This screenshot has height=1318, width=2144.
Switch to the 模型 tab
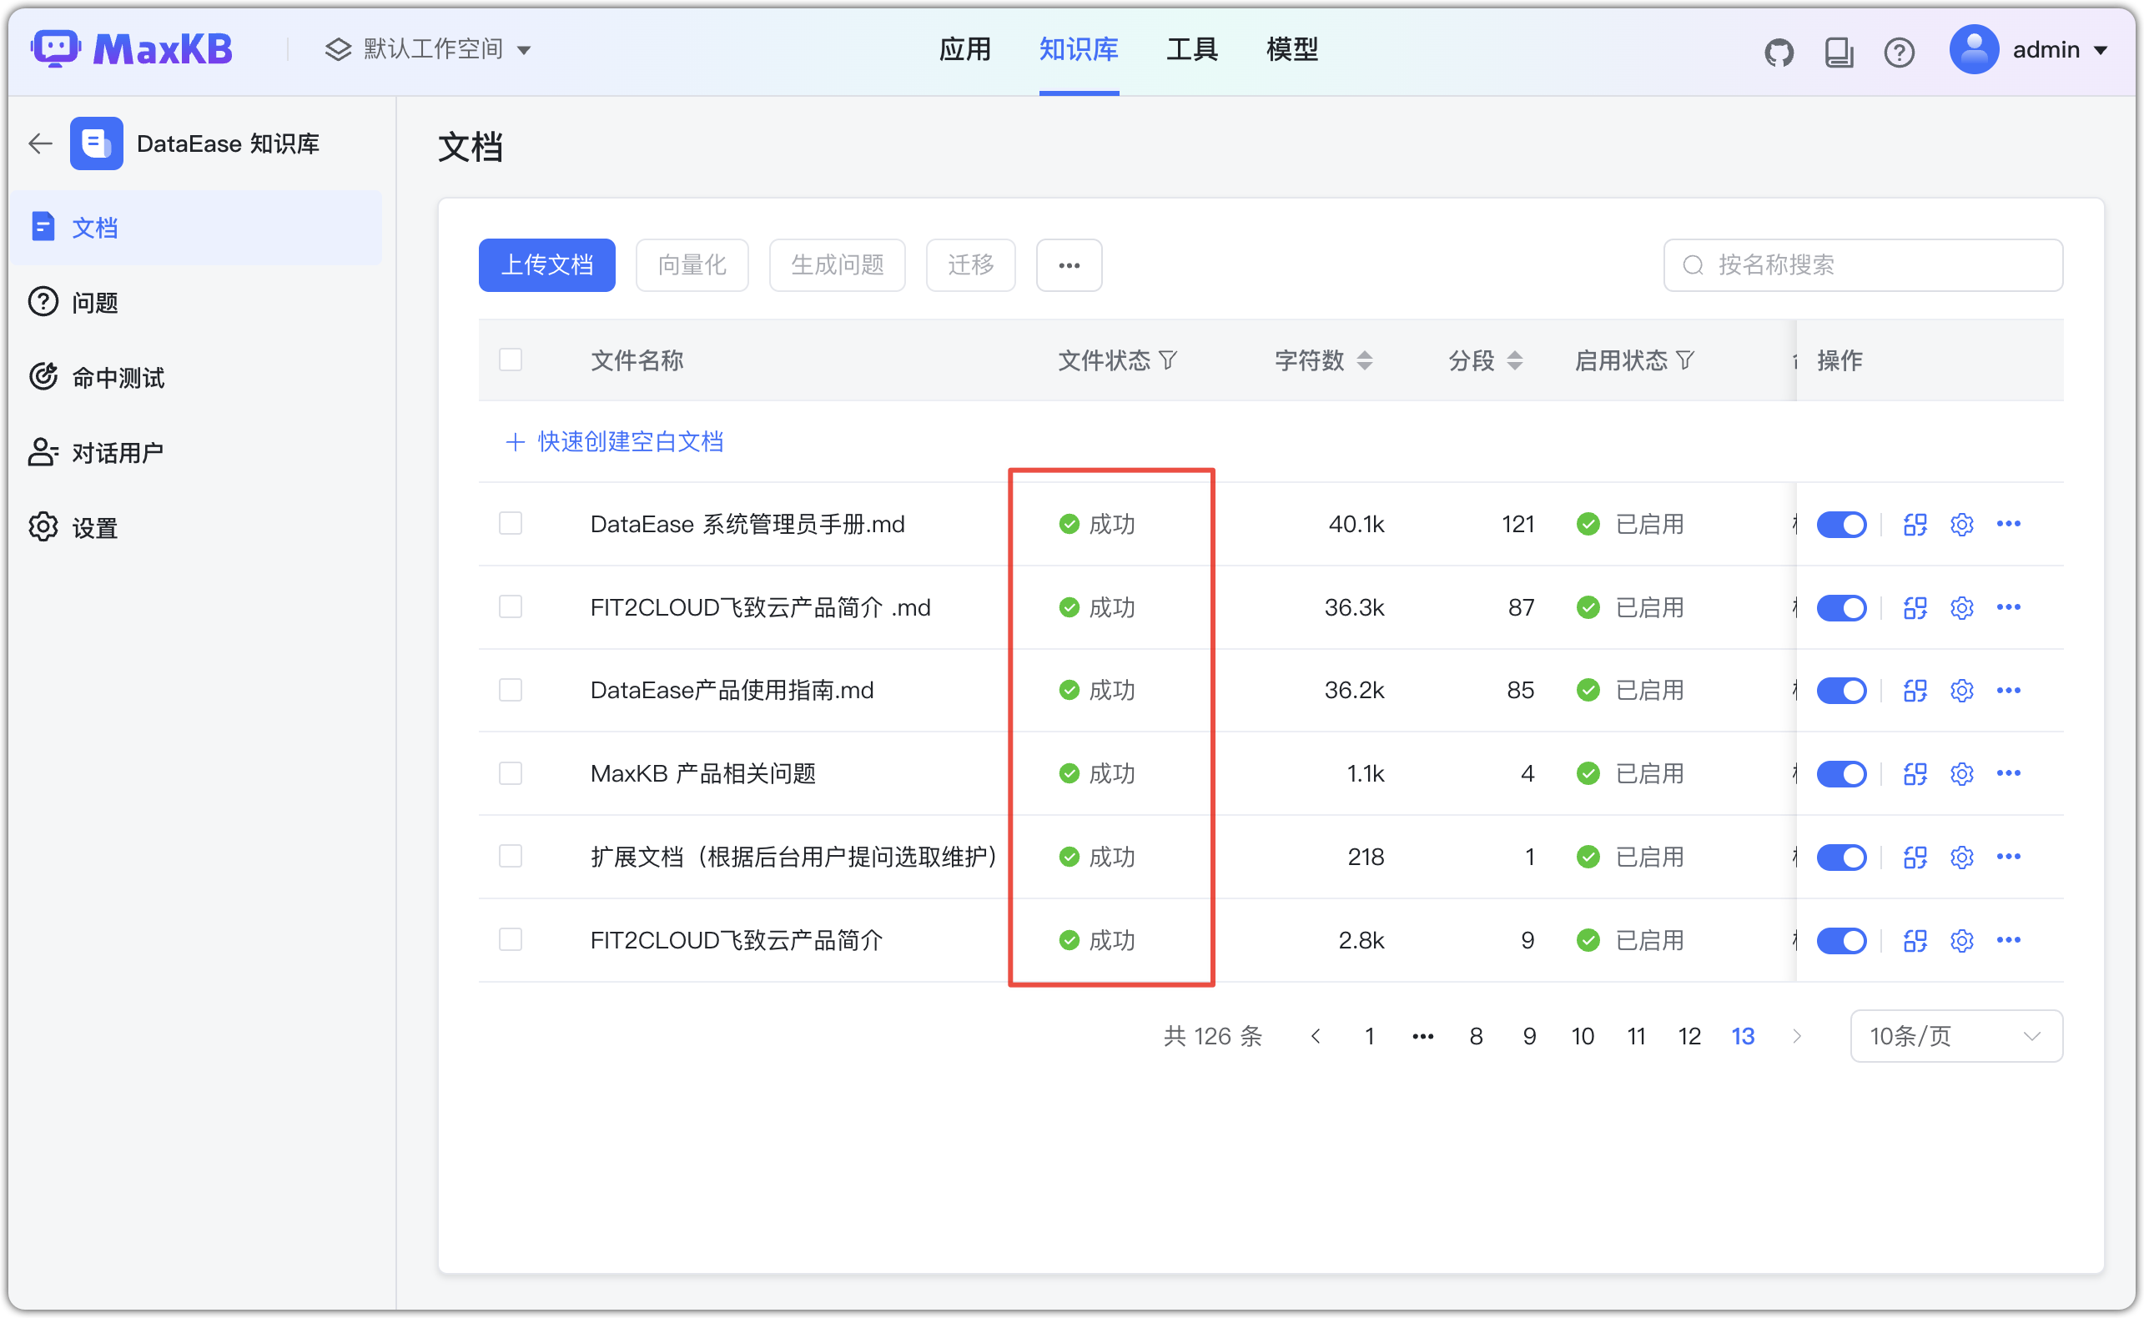pyautogui.click(x=1291, y=50)
